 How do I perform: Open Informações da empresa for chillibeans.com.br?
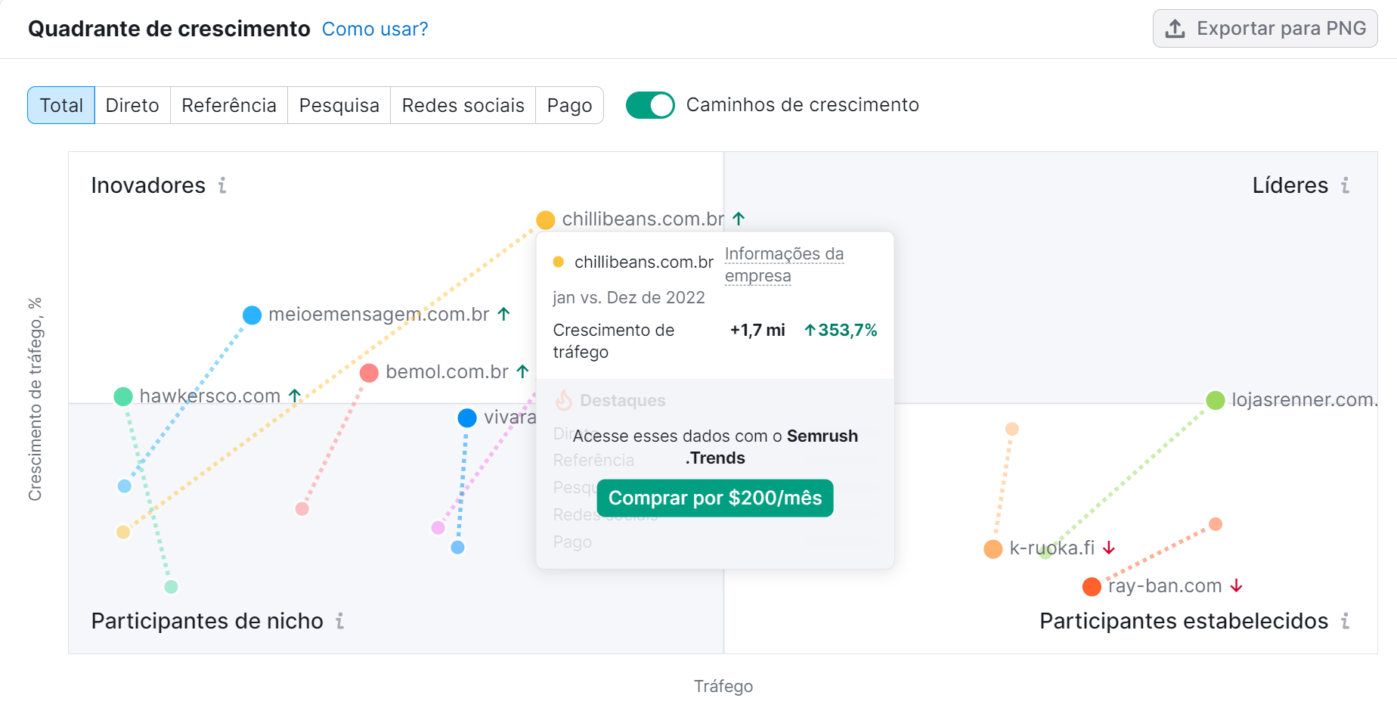coord(784,265)
